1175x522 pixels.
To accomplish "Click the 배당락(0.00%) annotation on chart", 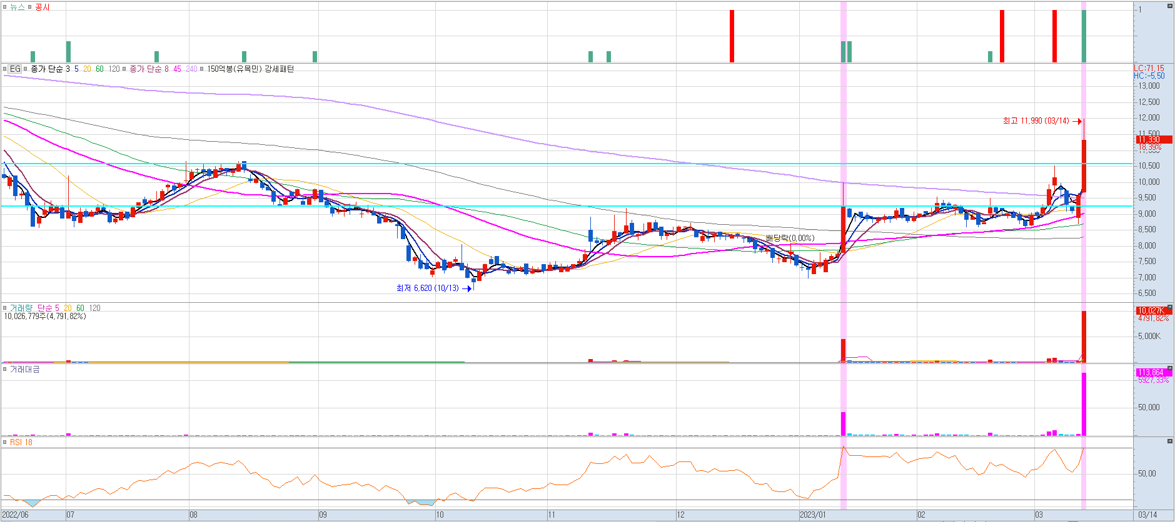I will [x=790, y=239].
